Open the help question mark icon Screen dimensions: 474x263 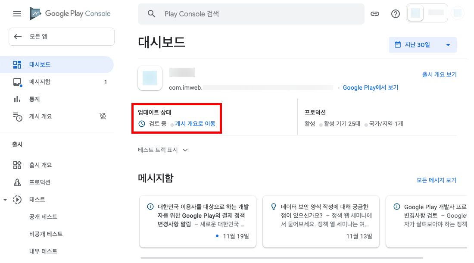pos(396,14)
